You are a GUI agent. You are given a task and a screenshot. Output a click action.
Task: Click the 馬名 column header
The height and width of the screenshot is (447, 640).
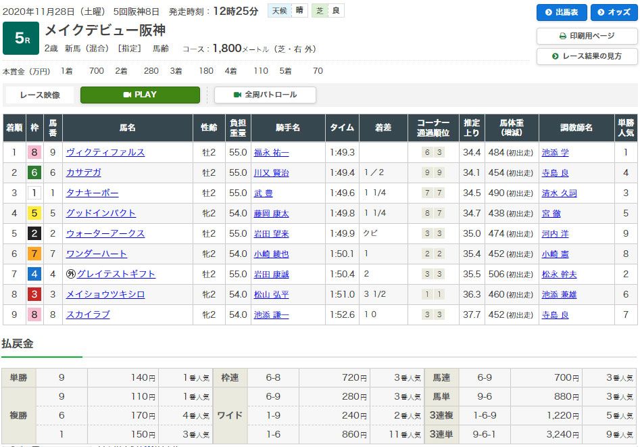[127, 128]
